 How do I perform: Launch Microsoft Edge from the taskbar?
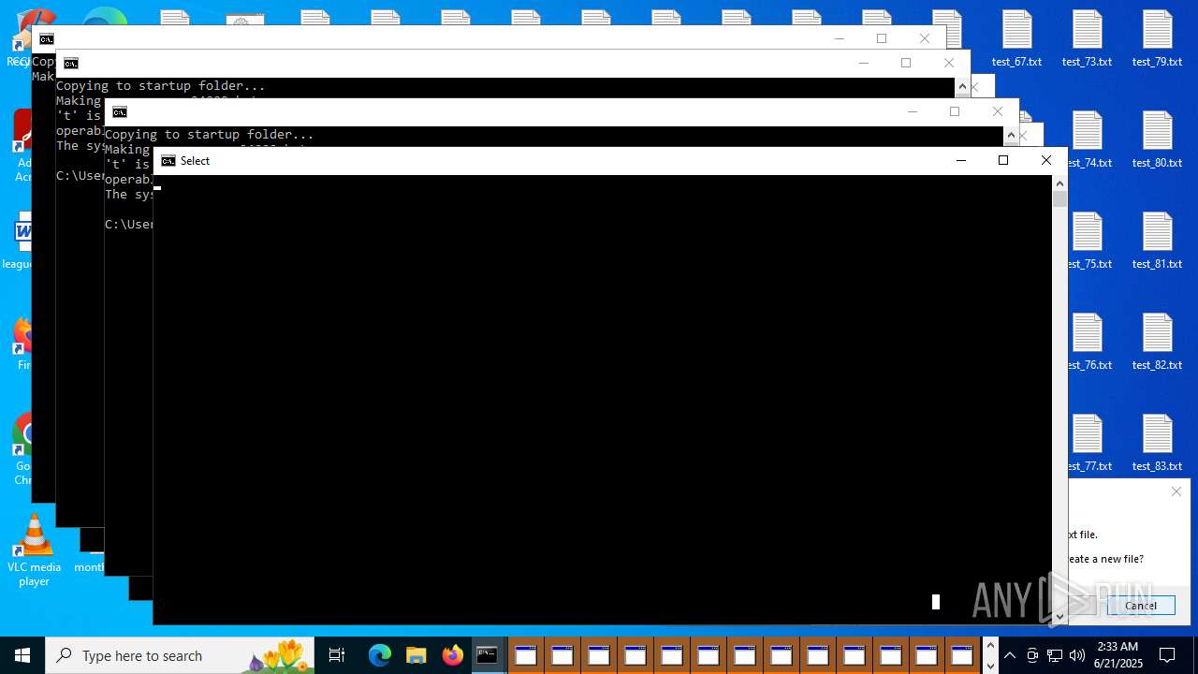click(379, 655)
